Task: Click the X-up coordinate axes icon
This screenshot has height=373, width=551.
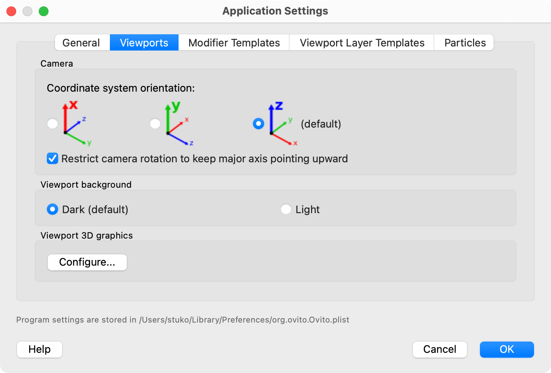Action: (76, 124)
